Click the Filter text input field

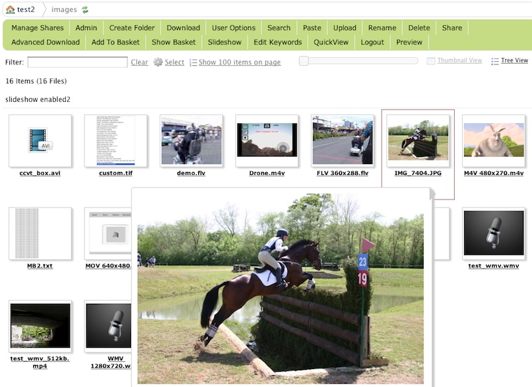(77, 62)
